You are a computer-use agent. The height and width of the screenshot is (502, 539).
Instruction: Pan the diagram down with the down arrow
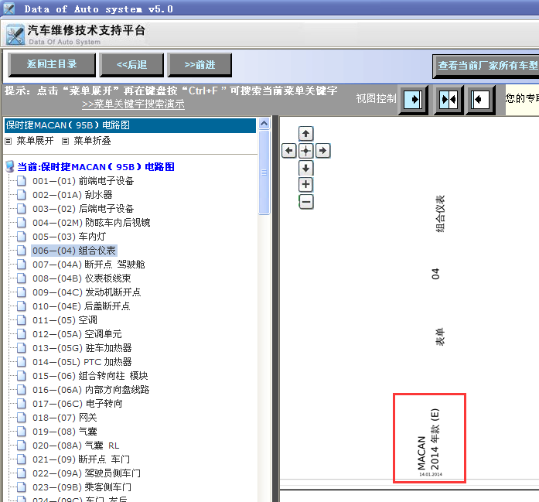click(x=306, y=168)
